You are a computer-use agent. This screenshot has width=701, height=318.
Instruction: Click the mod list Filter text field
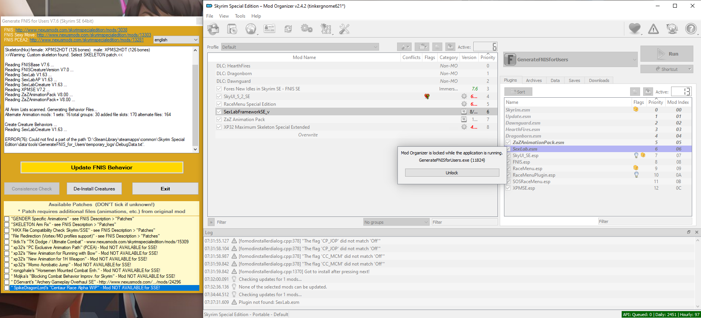pyautogui.click(x=464, y=222)
